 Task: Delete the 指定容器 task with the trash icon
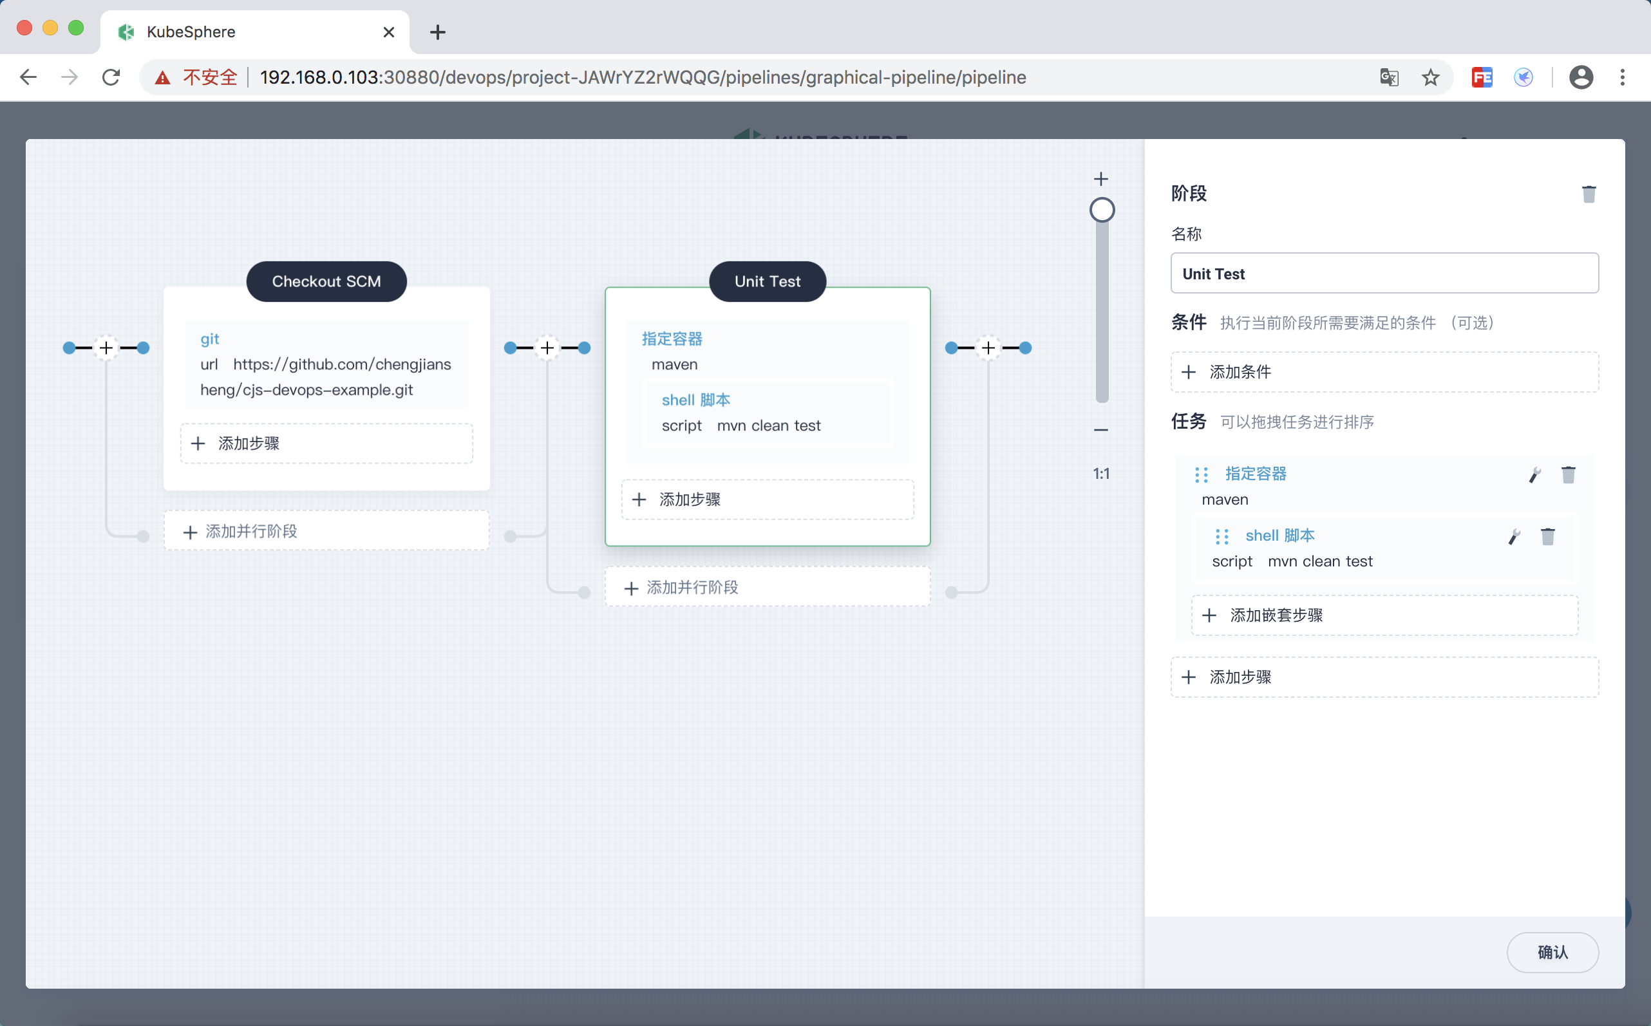point(1568,474)
